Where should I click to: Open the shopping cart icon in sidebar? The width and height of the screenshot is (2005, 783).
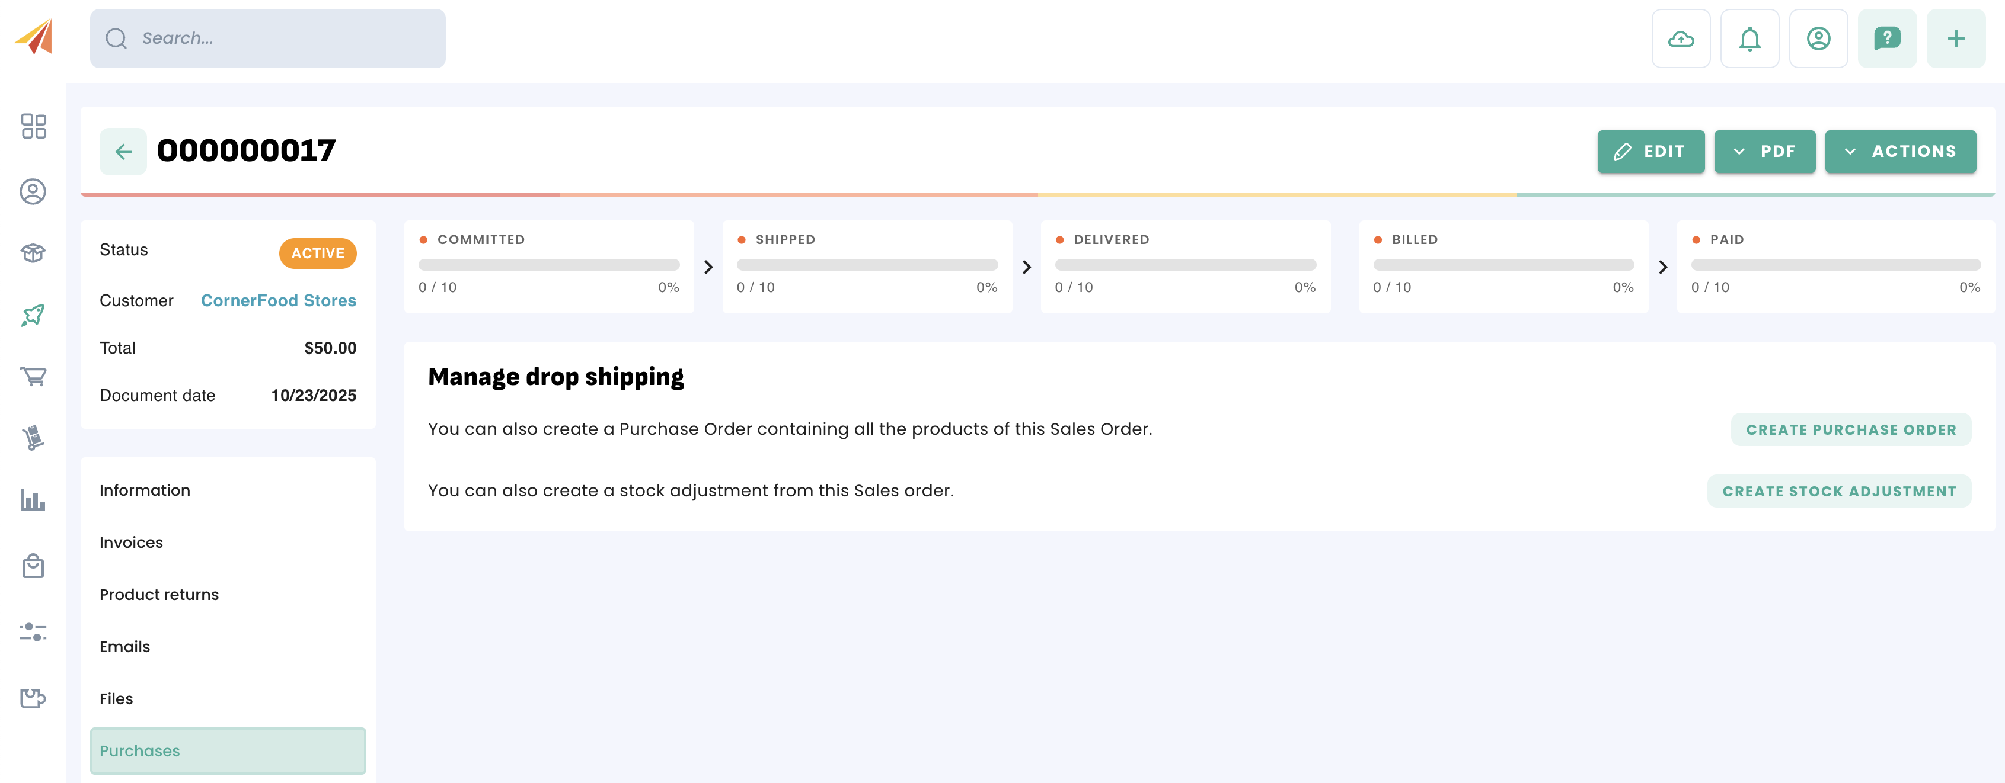point(33,377)
